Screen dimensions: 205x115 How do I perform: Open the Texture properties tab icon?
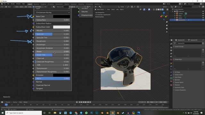[x=171, y=85]
